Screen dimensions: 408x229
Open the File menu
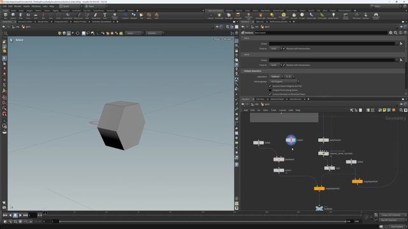click(4, 6)
